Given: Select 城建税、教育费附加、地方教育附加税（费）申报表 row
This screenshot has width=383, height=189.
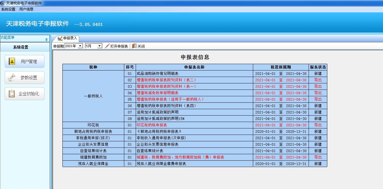Looking at the screenshot, I should click(x=194, y=157).
